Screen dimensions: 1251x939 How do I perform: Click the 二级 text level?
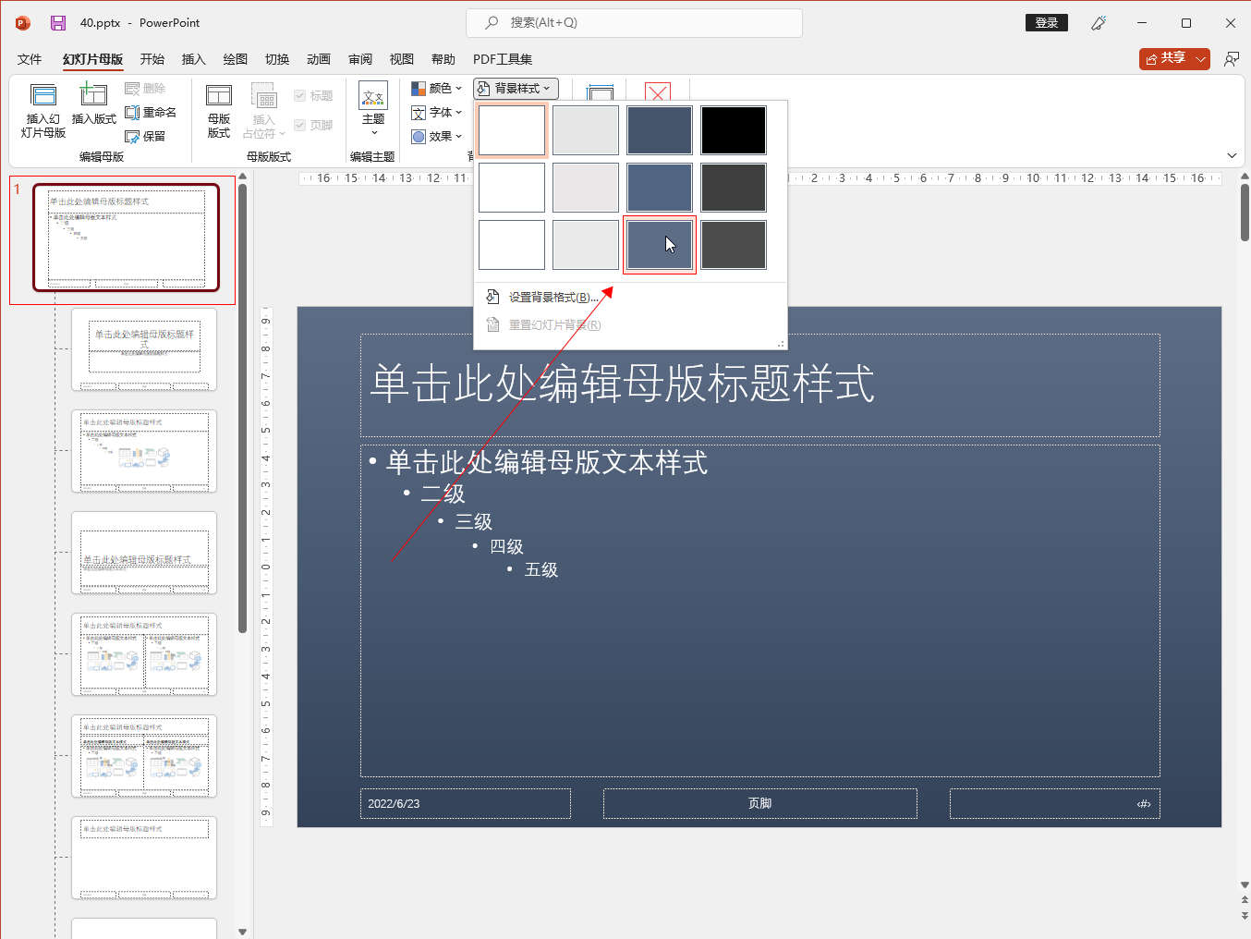pos(443,494)
